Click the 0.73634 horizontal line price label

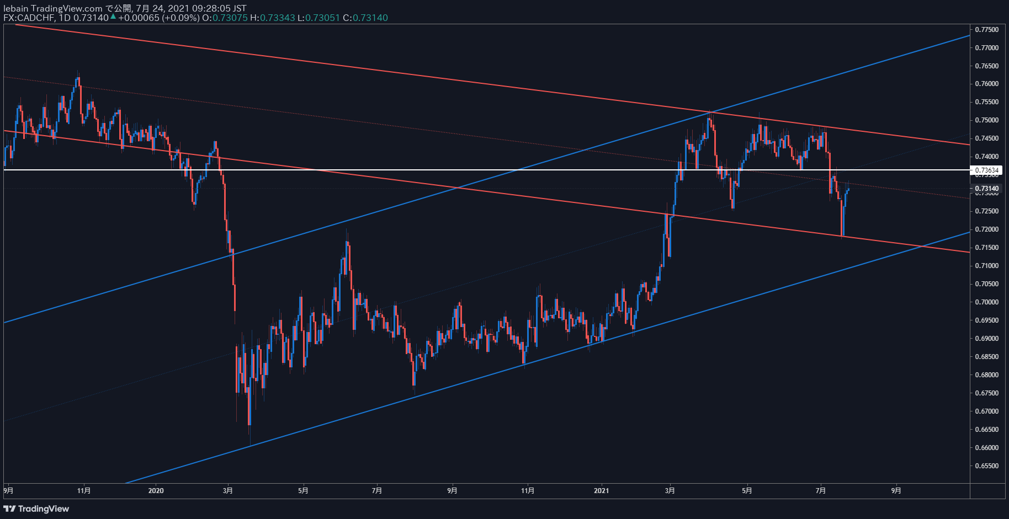click(987, 170)
